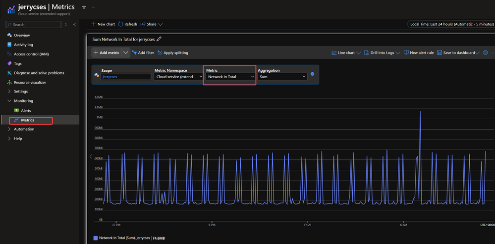Open the Line chart type dropdown
Viewport: 495px width, 244px height.
click(x=346, y=52)
